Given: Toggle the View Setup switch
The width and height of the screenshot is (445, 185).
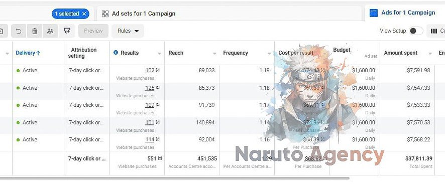Looking at the screenshot, I should click(416, 31).
